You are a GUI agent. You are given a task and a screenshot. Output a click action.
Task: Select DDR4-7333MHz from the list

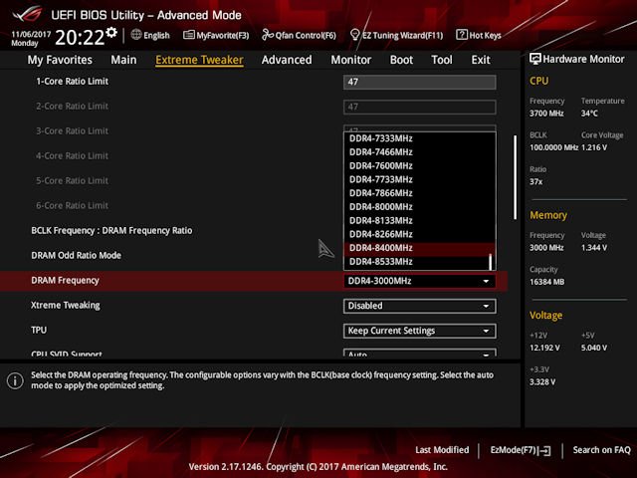(419, 138)
